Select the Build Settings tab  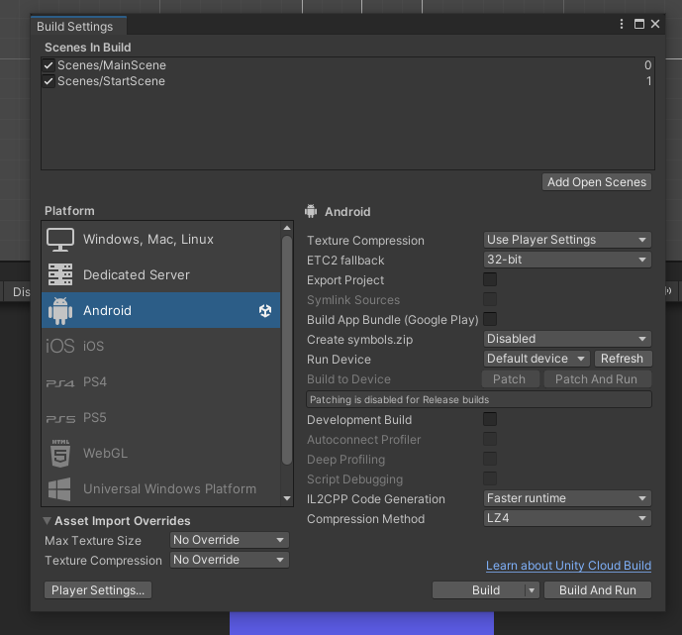(x=79, y=26)
